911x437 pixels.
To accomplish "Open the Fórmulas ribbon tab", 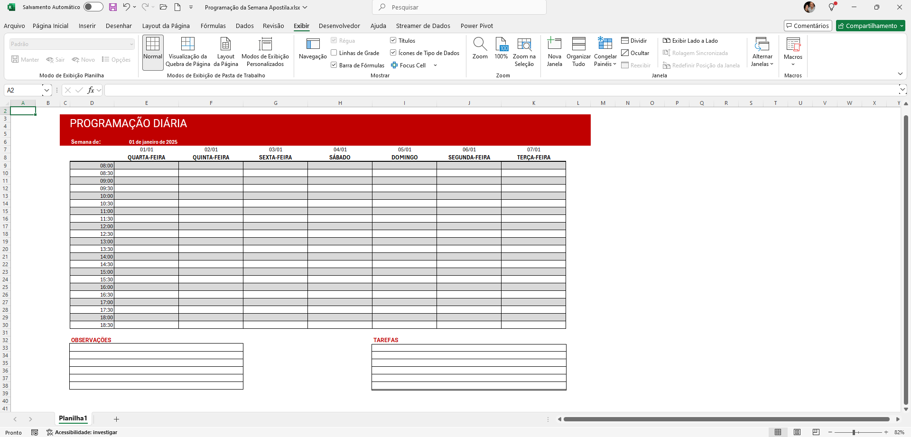I will 213,26.
